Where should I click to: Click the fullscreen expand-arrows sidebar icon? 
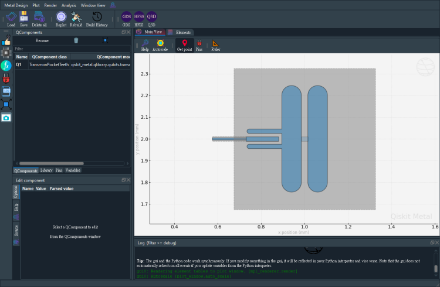6,104
